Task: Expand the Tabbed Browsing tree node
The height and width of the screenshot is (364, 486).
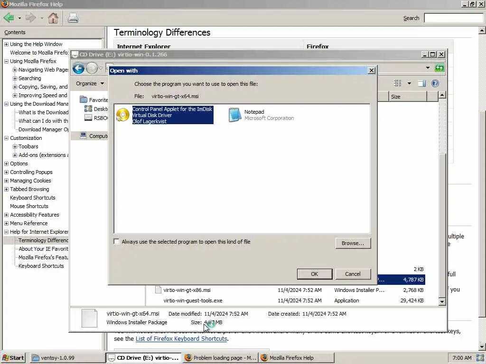Action: (x=6, y=189)
